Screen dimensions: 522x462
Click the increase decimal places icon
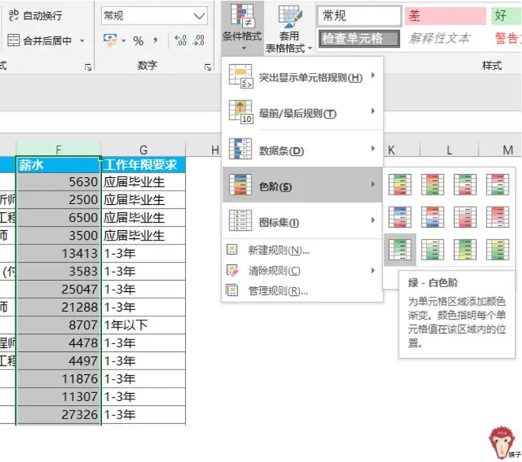coord(180,40)
